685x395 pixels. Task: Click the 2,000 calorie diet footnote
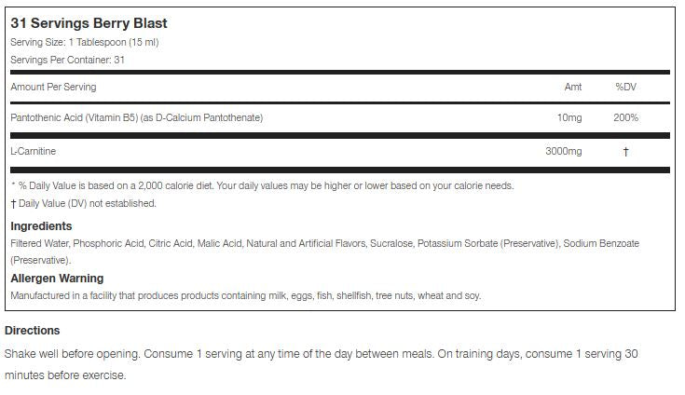click(x=261, y=185)
